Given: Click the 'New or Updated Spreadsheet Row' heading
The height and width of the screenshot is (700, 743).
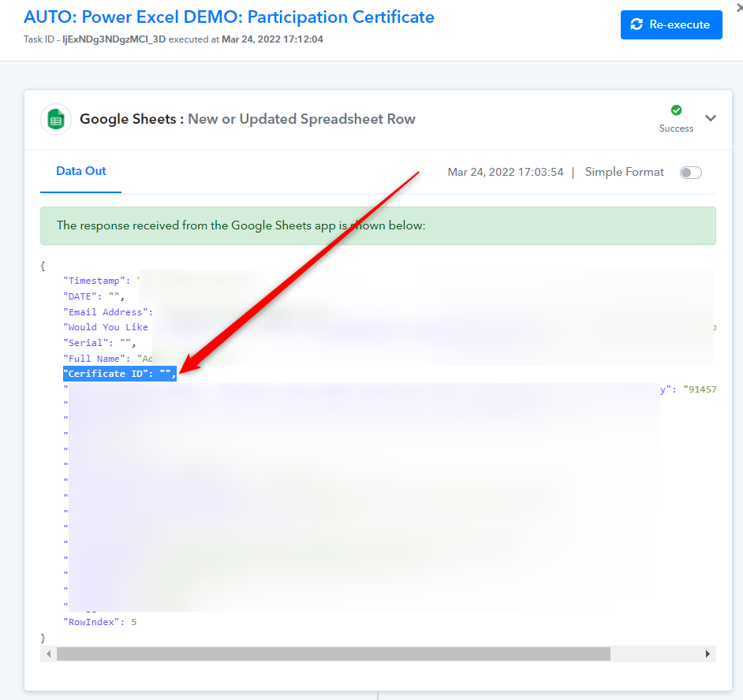Looking at the screenshot, I should [x=301, y=119].
